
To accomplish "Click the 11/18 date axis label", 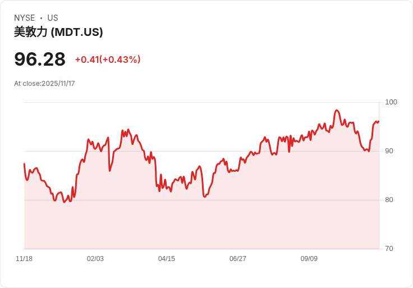I will pyautogui.click(x=24, y=259).
